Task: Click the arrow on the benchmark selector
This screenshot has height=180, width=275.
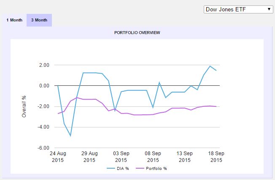Action: [x=269, y=9]
